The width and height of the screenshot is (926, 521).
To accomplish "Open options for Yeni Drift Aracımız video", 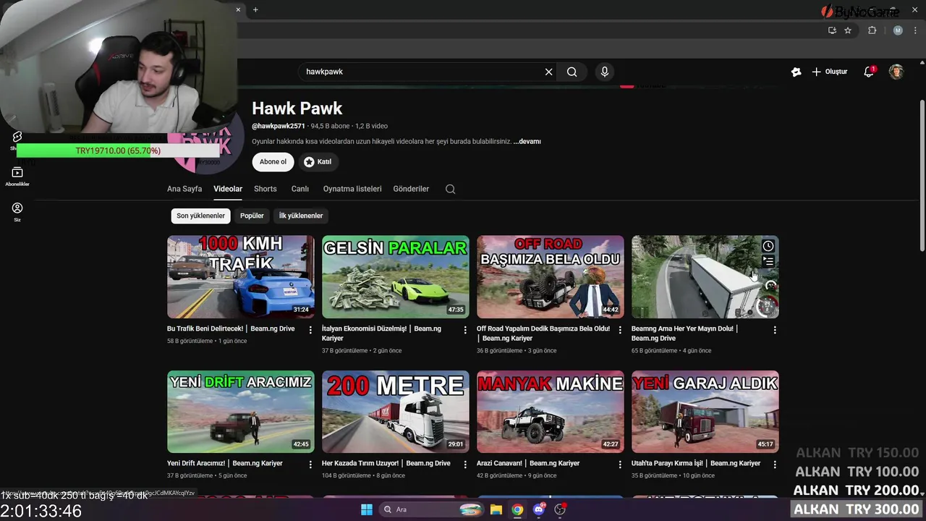I will (x=310, y=465).
